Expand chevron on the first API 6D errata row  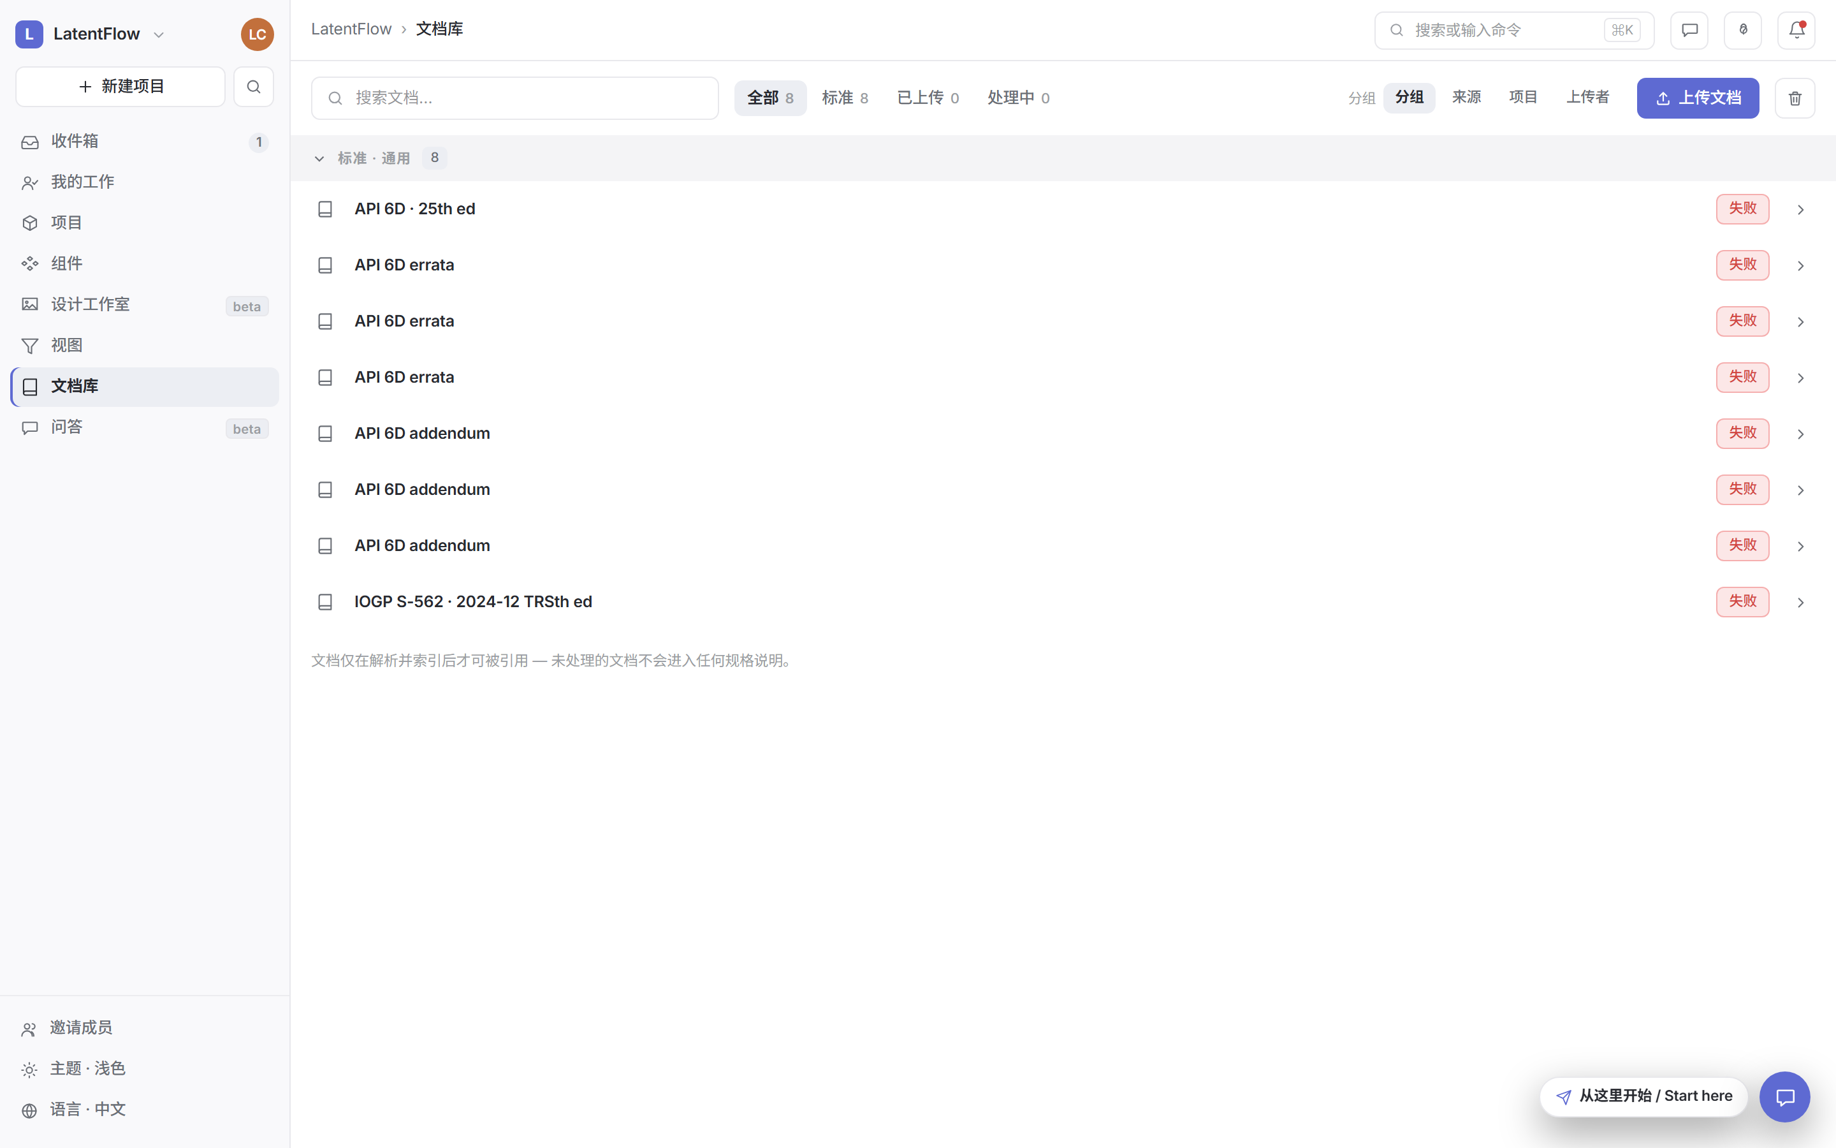1800,266
